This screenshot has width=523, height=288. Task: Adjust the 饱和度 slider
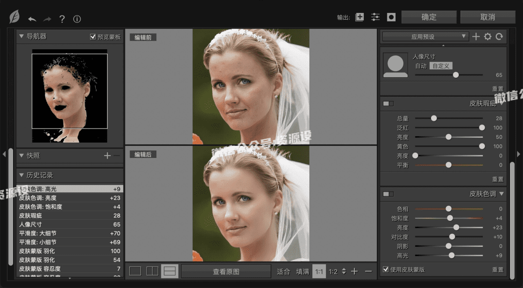tap(448, 218)
